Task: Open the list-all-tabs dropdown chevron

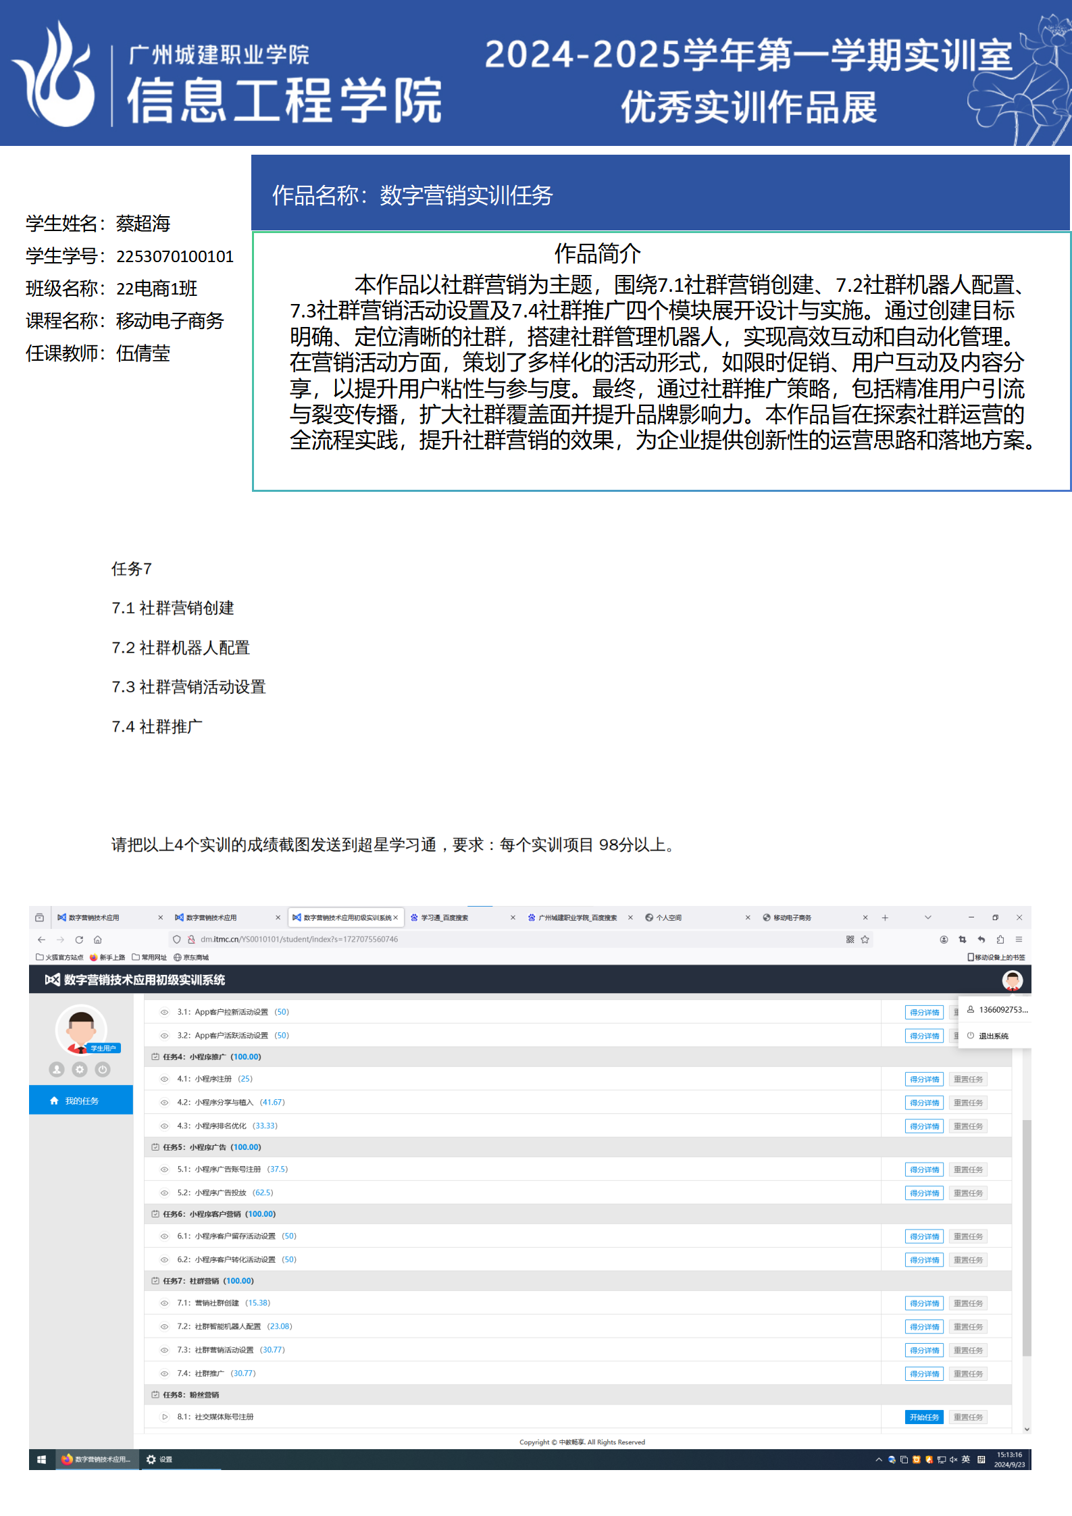Action: click(x=927, y=917)
